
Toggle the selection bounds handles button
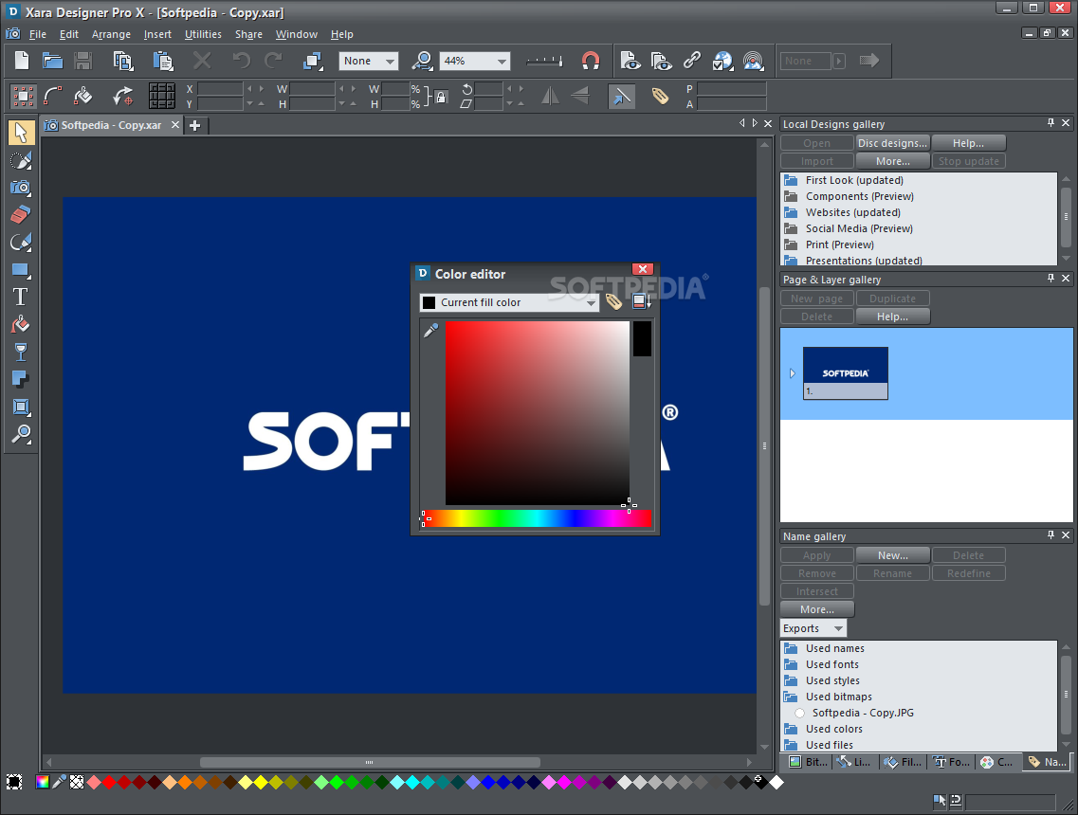click(24, 97)
